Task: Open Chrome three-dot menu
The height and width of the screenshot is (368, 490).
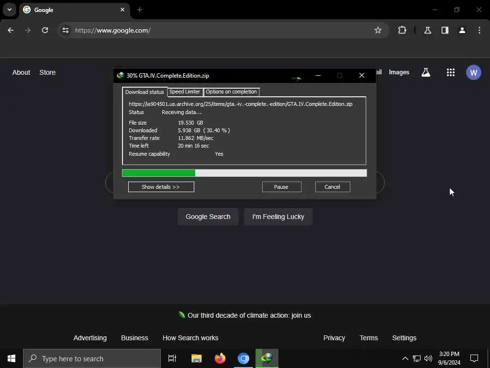Action: point(479,30)
